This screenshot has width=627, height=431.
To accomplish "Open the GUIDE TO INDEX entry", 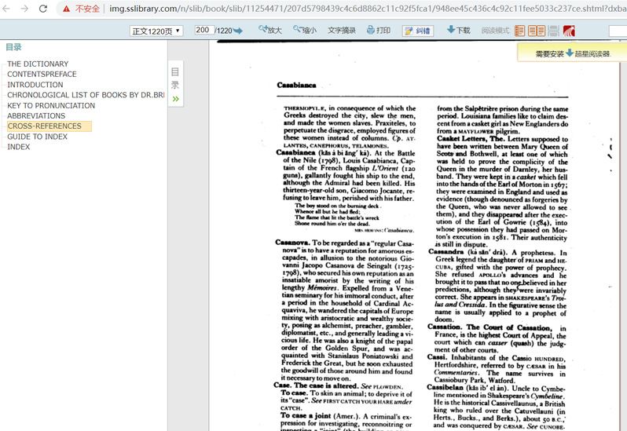I will [x=37, y=137].
